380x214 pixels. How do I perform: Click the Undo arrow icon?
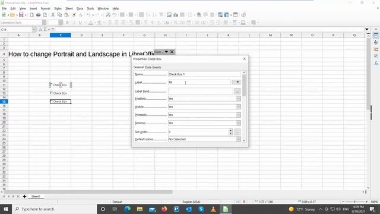coord(88,15)
